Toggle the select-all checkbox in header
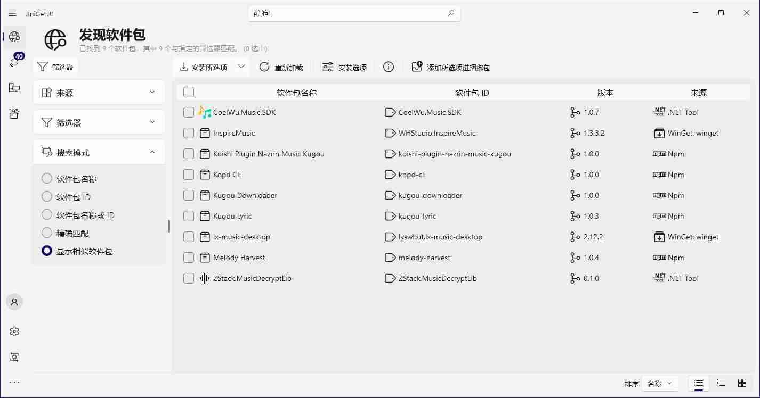Screen dimensions: 760x398 tap(189, 92)
